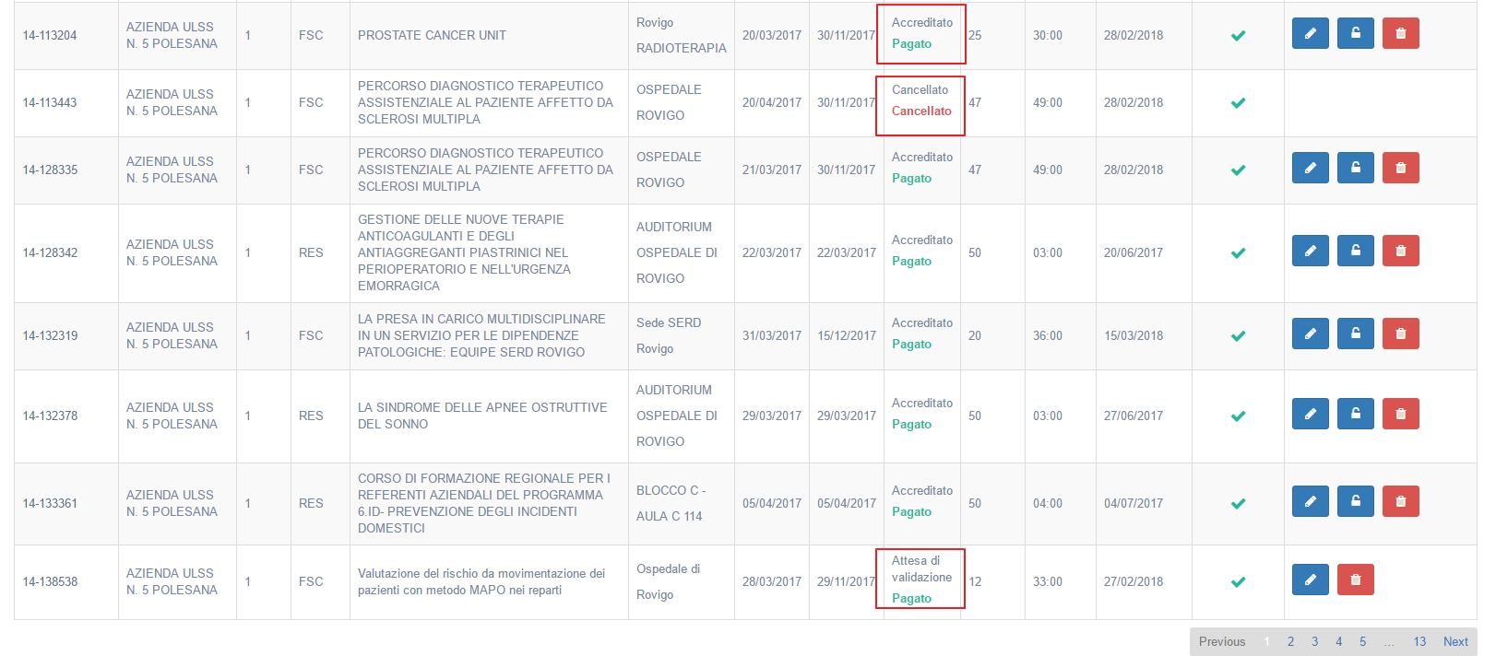Open editing for event 14-132378
The height and width of the screenshot is (656, 1496).
[x=1310, y=414]
